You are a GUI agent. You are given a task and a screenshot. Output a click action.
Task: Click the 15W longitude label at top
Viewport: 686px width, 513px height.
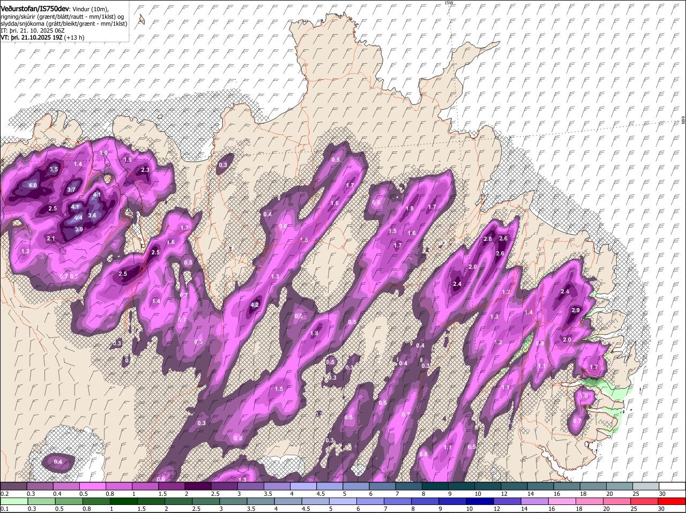[x=449, y=3]
